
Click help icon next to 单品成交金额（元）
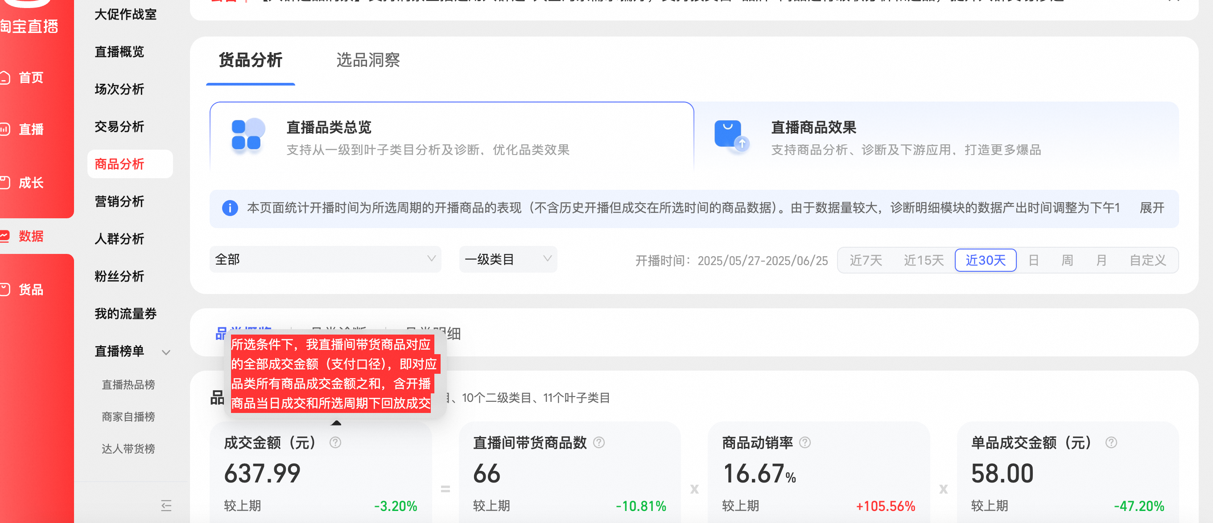(x=1111, y=442)
